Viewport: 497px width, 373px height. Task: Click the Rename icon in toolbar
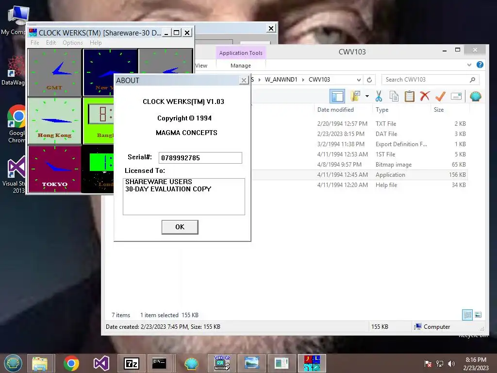pyautogui.click(x=456, y=96)
